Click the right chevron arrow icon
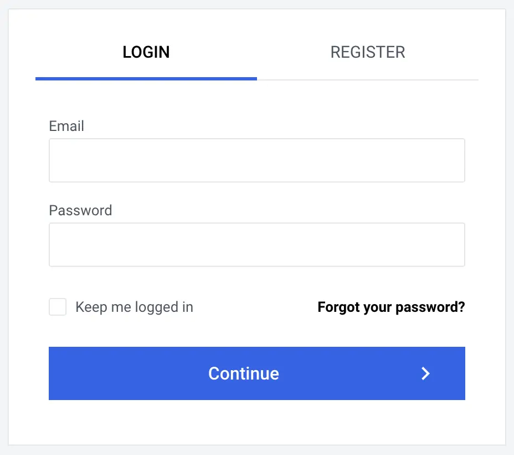 tap(425, 373)
